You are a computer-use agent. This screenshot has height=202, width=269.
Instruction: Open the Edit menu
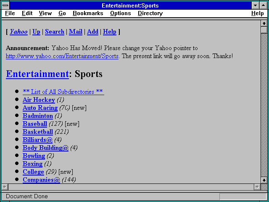(x=27, y=13)
